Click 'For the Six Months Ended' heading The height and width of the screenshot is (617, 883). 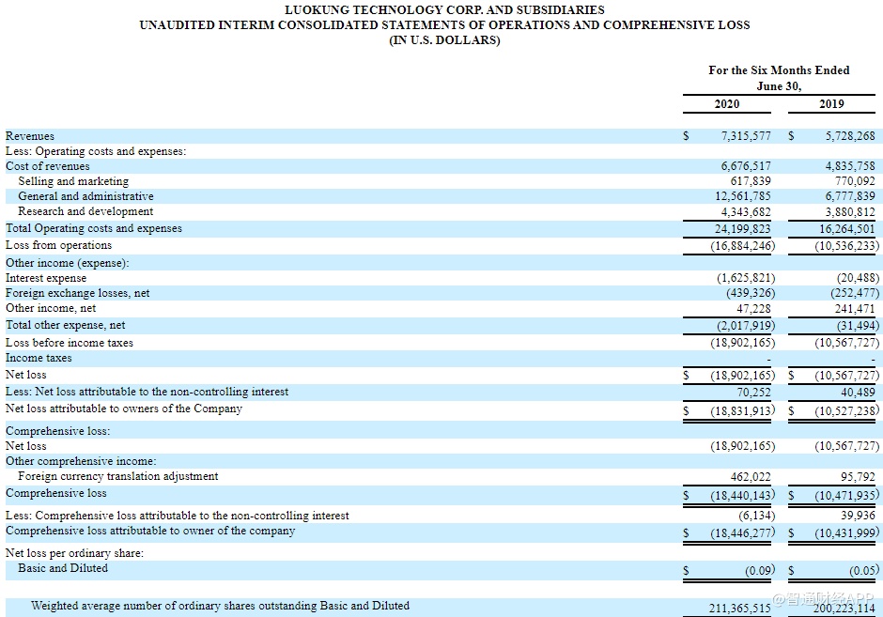pyautogui.click(x=779, y=70)
